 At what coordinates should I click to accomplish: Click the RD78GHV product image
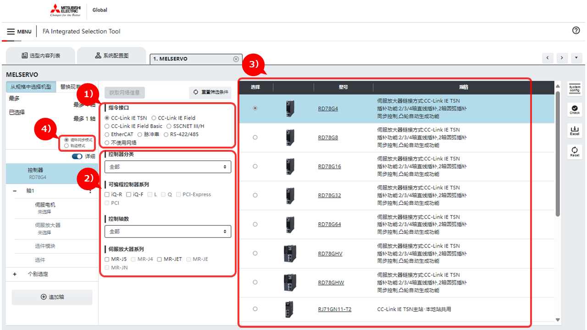coord(289,253)
